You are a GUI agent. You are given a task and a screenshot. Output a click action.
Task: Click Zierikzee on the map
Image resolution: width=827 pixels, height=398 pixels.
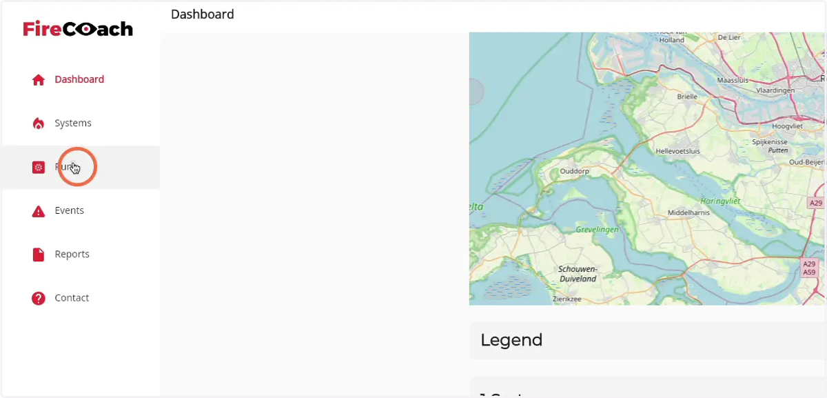click(x=567, y=299)
